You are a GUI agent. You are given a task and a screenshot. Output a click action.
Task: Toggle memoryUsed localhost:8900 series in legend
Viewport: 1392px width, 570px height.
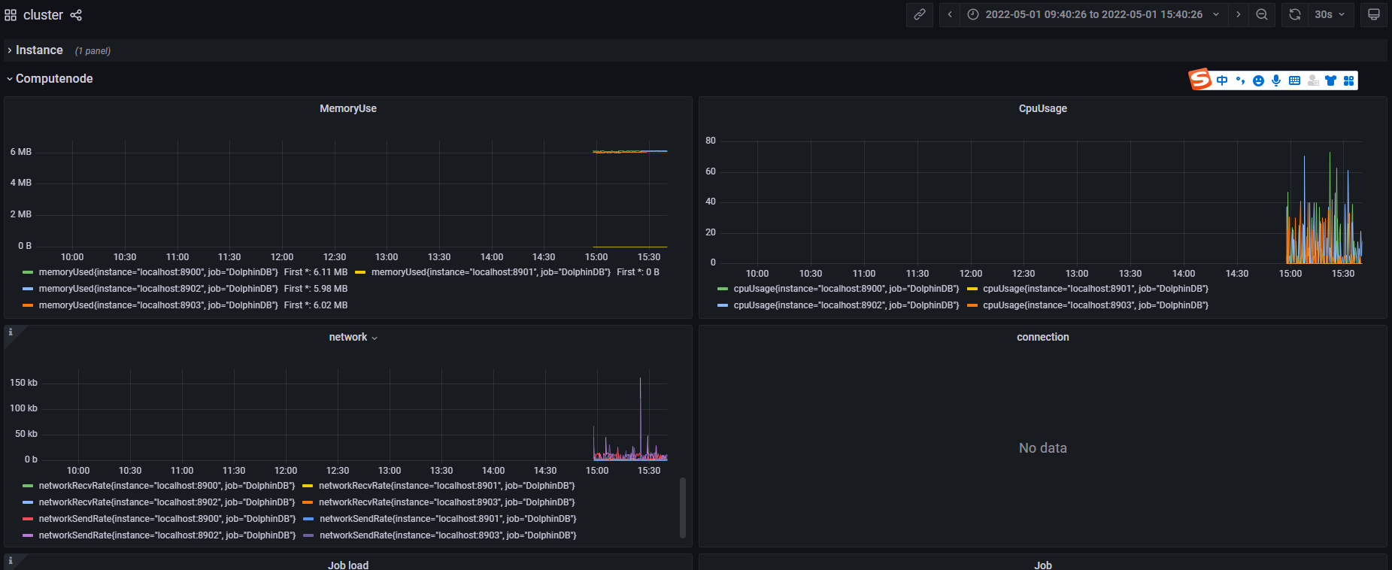coord(158,272)
